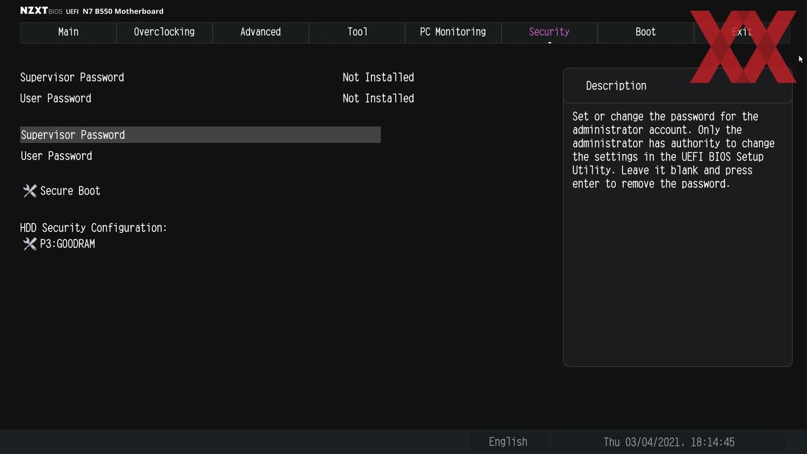This screenshot has height=454, width=807.
Task: Click the date and time display
Action: 669,442
